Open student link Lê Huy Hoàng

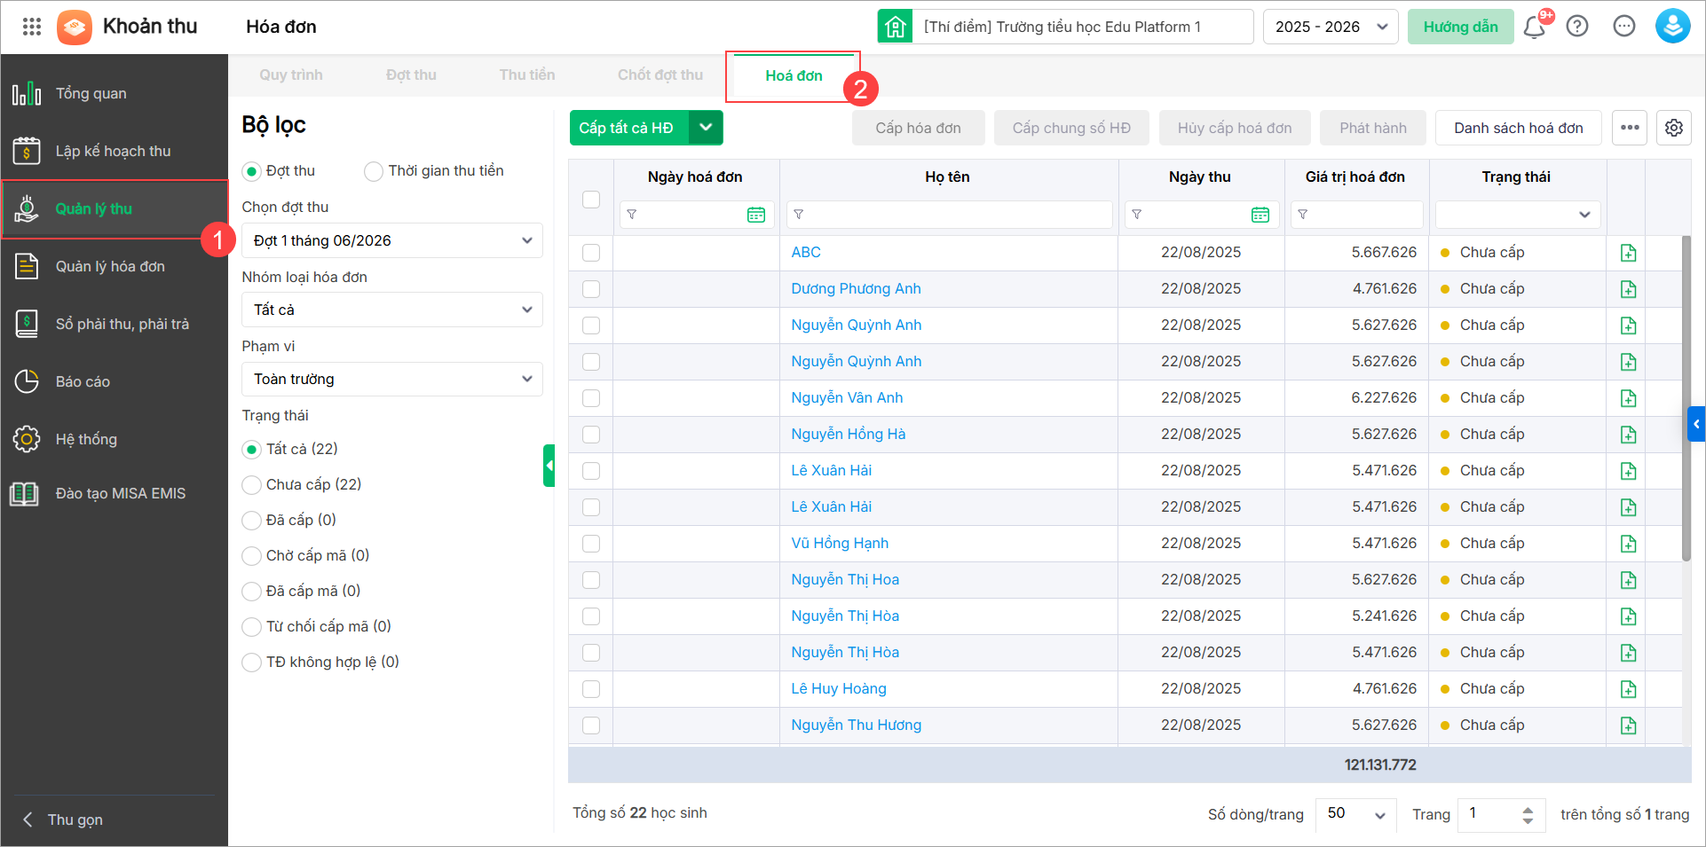(x=839, y=689)
